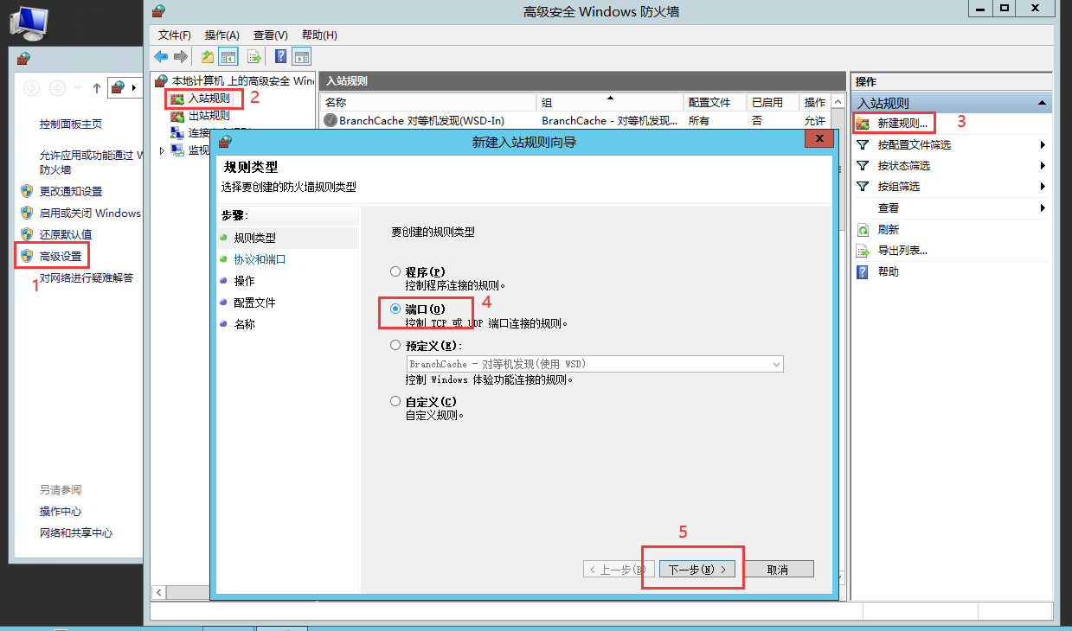This screenshot has height=631, width=1072.
Task: Click the export list icon in the toolbar
Action: (x=254, y=57)
